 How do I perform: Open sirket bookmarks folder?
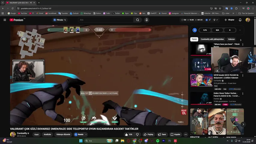pyautogui.click(x=226, y=13)
